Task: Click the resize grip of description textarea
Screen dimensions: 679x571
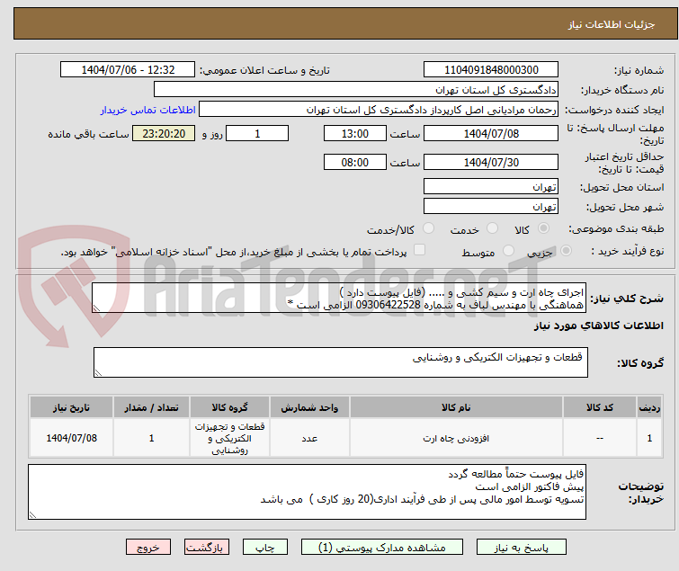Action: pyautogui.click(x=96, y=308)
